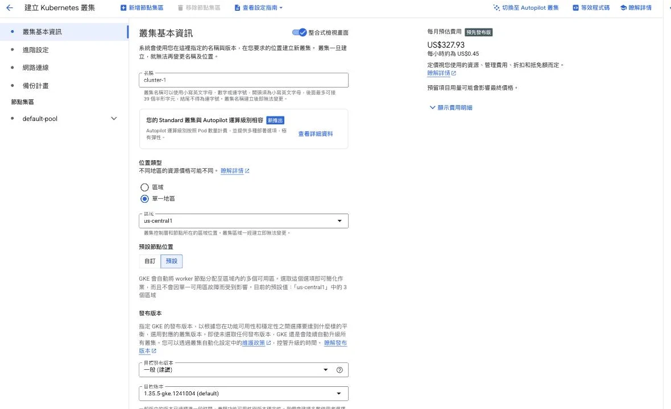Click 等效程式碼 button
Image resolution: width=671 pixels, height=409 pixels.
click(591, 8)
